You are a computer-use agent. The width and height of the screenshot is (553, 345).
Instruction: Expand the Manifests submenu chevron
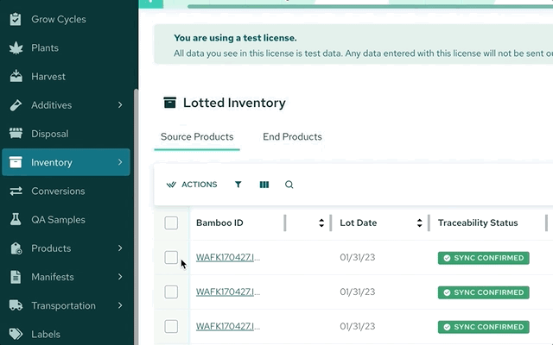pos(120,277)
